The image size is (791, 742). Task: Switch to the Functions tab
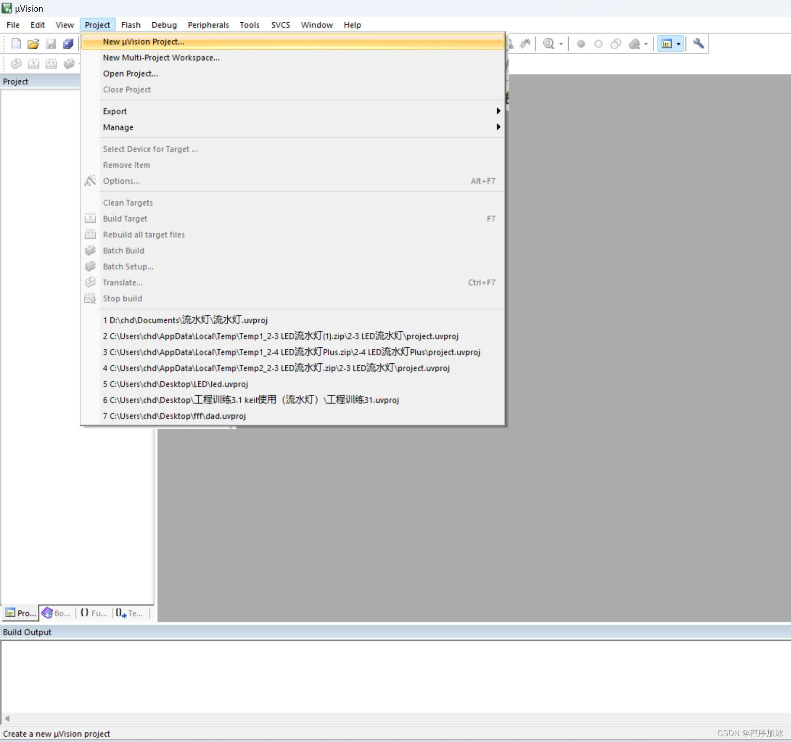[x=94, y=613]
